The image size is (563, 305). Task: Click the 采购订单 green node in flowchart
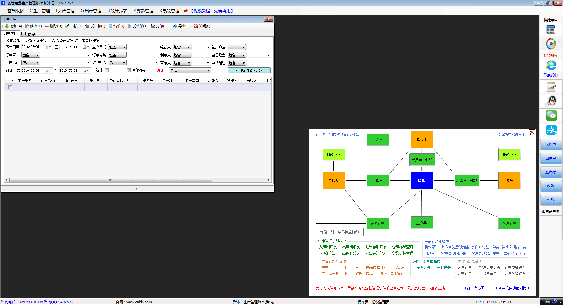[378, 223]
